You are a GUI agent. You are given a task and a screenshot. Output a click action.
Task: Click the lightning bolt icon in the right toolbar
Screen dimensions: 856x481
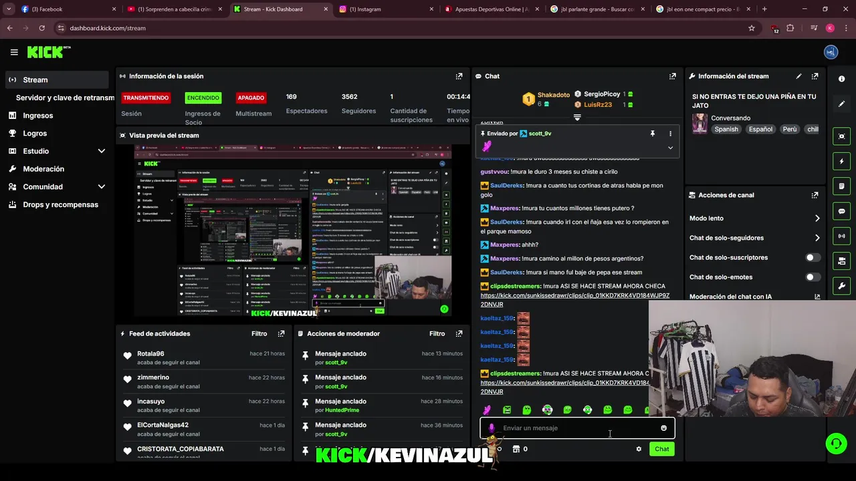pyautogui.click(x=841, y=161)
